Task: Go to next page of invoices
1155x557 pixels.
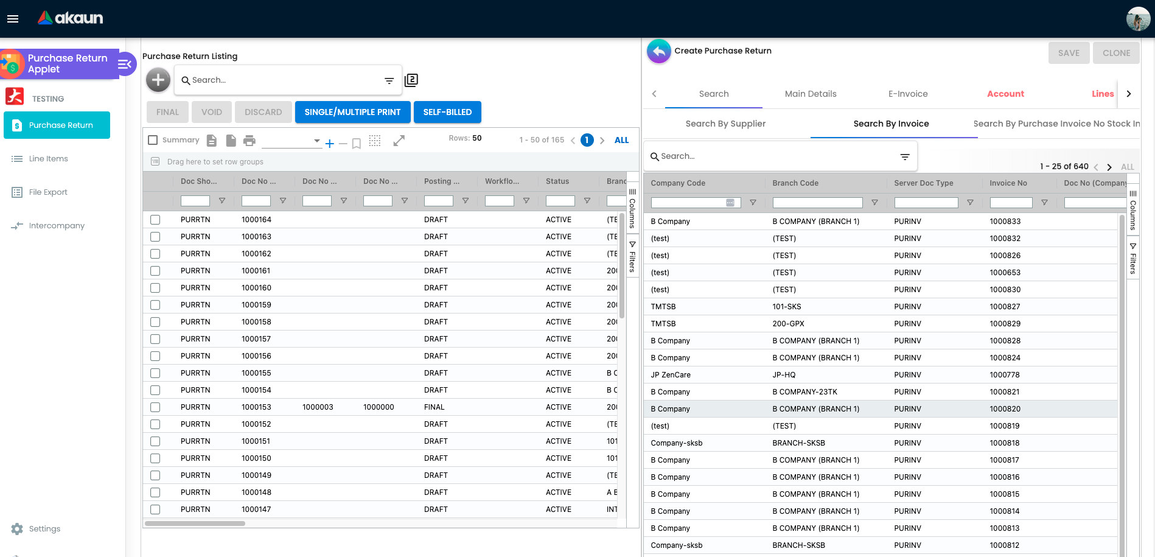Action: tap(1109, 167)
